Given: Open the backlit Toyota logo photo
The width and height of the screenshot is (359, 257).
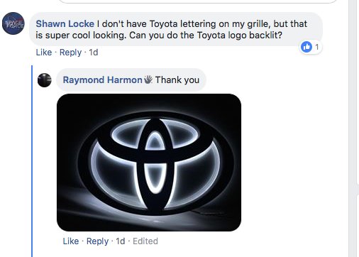Looking at the screenshot, I should [x=149, y=163].
